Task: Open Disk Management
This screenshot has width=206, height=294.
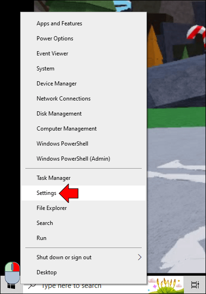Action: pyautogui.click(x=84, y=114)
